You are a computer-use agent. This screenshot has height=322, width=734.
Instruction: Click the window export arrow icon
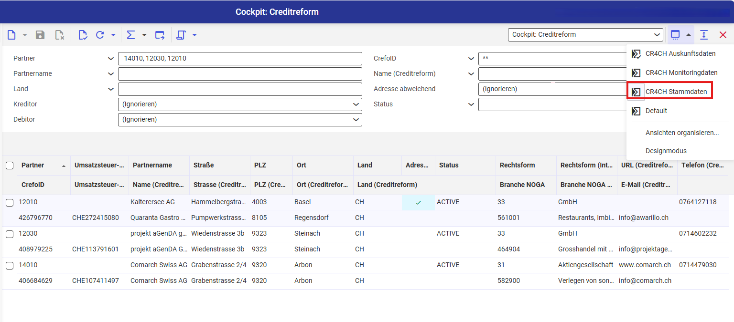point(160,35)
